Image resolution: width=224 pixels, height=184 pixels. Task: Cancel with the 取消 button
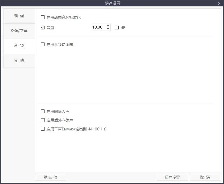tap(205, 177)
